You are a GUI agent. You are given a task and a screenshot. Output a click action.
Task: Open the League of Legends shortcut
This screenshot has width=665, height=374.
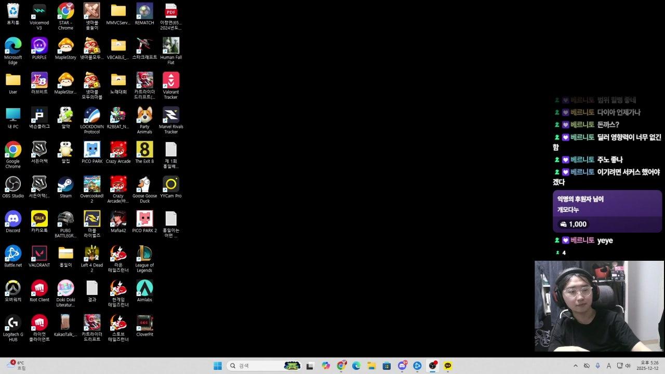144,253
